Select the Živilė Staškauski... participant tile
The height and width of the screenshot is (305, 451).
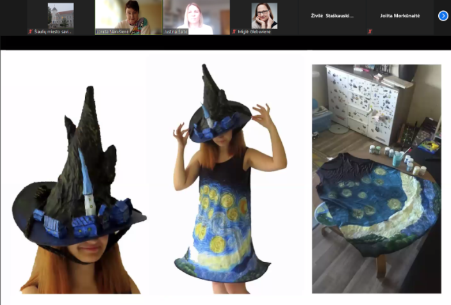click(x=332, y=17)
